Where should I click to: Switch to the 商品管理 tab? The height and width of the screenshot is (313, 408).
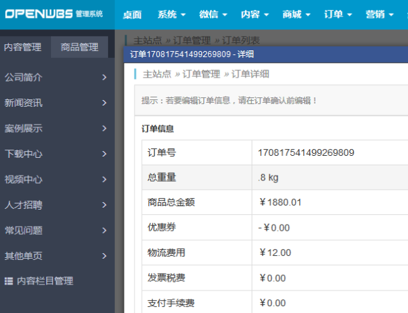click(x=79, y=47)
